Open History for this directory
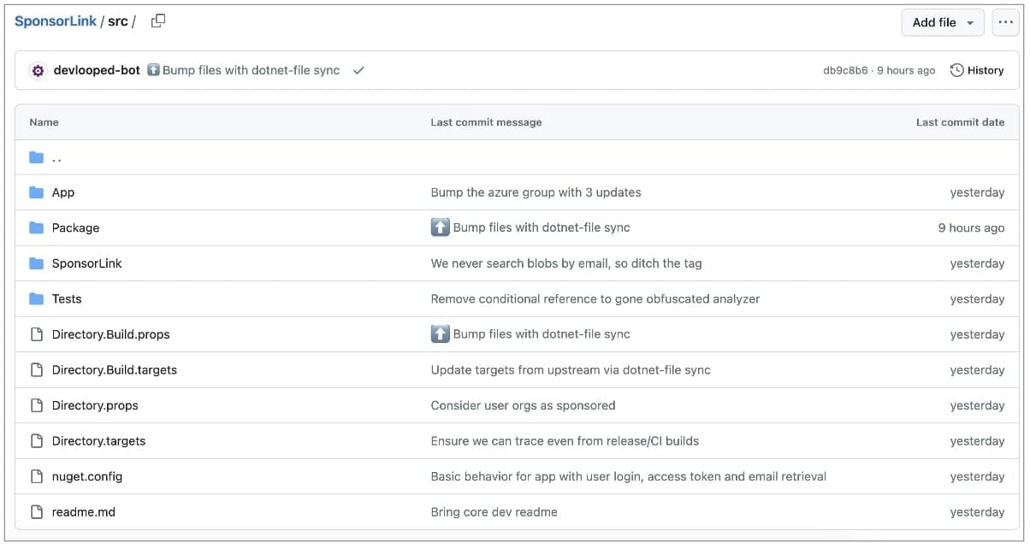 coord(977,71)
